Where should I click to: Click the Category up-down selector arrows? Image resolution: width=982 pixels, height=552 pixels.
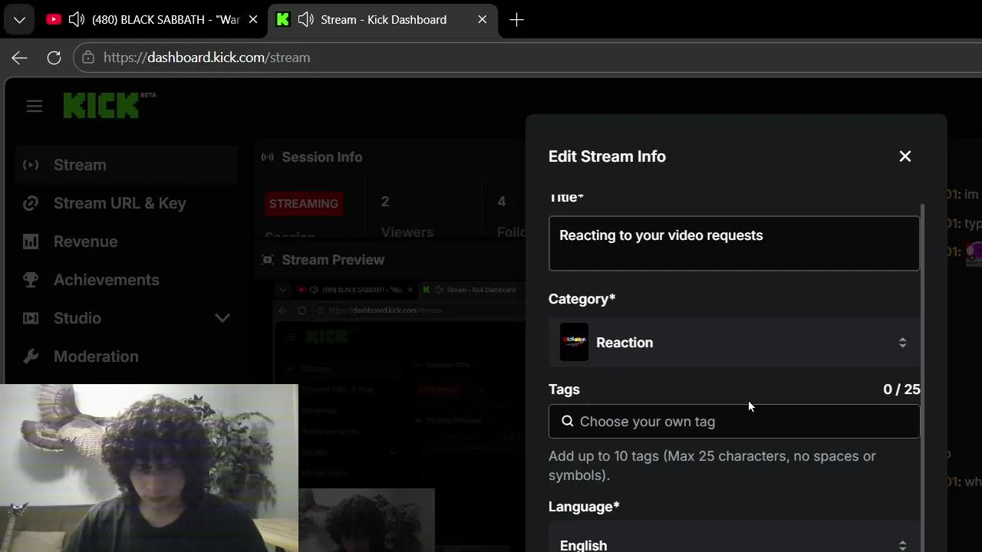point(902,343)
